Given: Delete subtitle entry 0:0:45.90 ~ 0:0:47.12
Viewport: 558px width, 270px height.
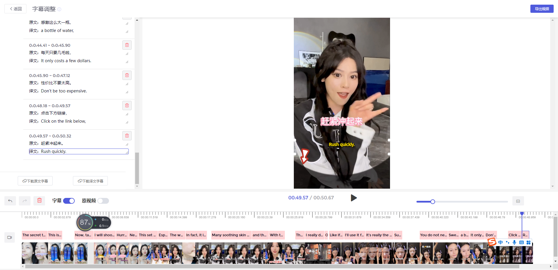Looking at the screenshot, I should coord(127,75).
